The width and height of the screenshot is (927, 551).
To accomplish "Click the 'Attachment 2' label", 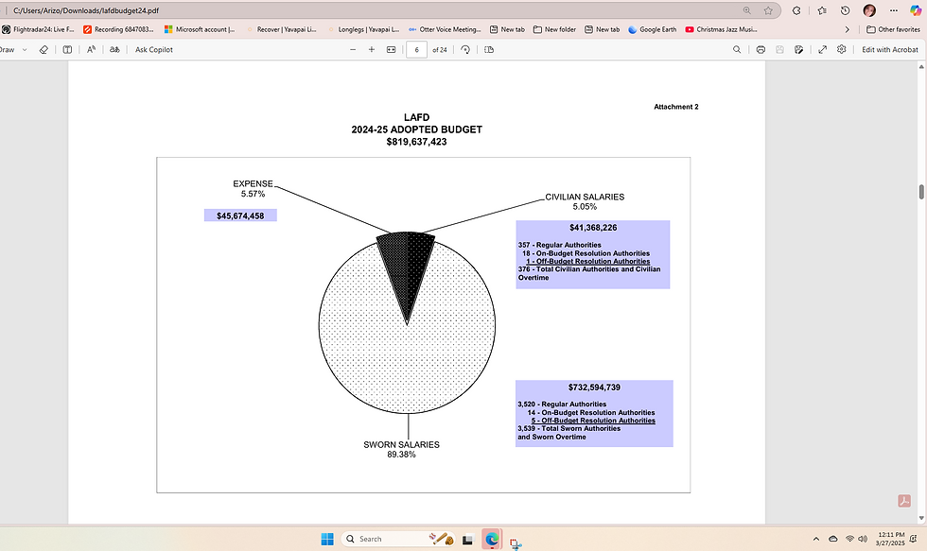I will pyautogui.click(x=675, y=107).
